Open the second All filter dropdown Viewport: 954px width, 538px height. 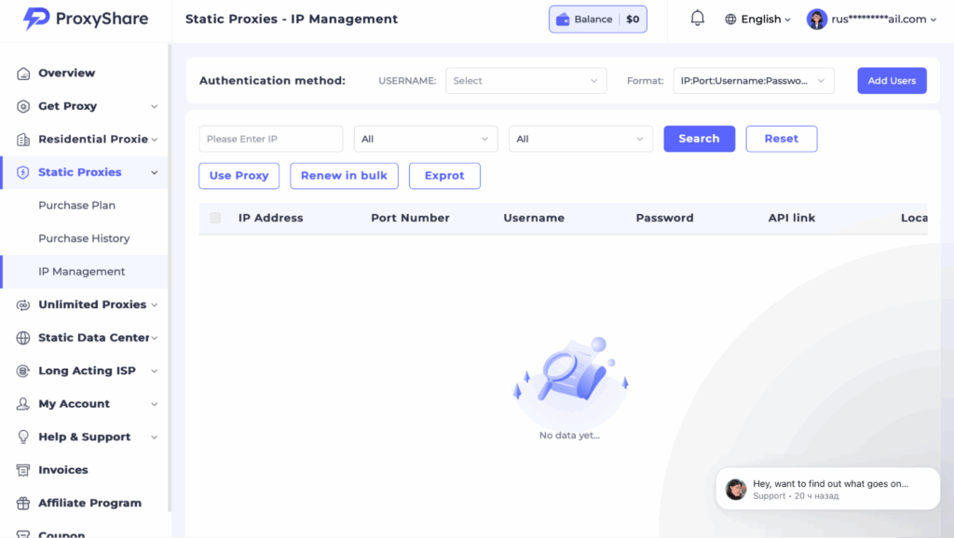(580, 139)
